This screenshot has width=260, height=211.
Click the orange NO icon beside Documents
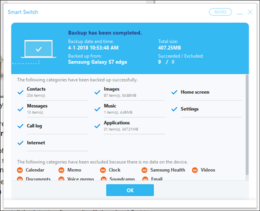20,179
